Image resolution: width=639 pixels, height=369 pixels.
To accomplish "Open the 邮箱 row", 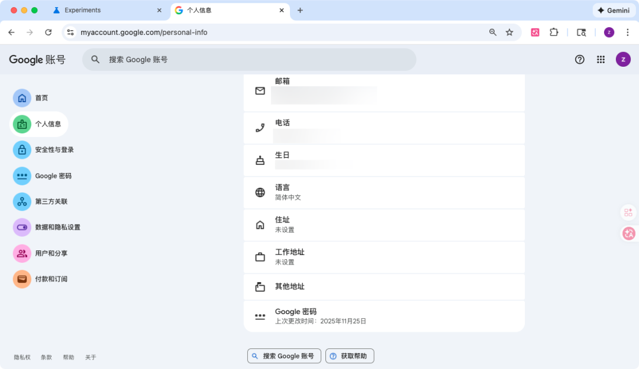I will coord(384,92).
